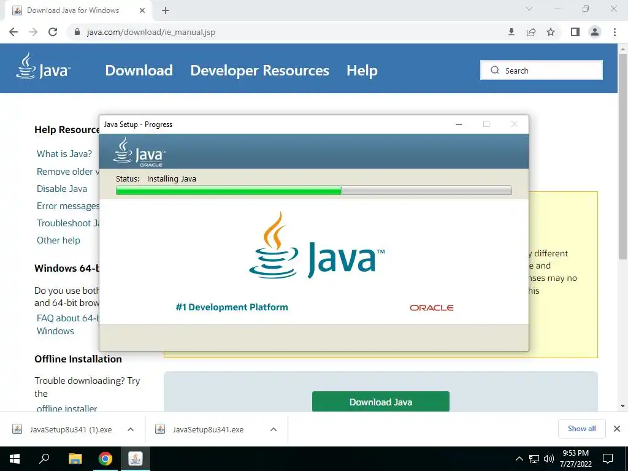Open the Windows notification center
Image resolution: width=628 pixels, height=471 pixels.
[608, 459]
